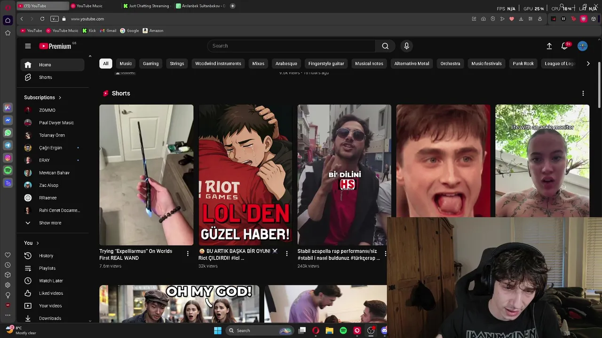Open the Riot Games LOL'DEN Short thumbnail

245,175
